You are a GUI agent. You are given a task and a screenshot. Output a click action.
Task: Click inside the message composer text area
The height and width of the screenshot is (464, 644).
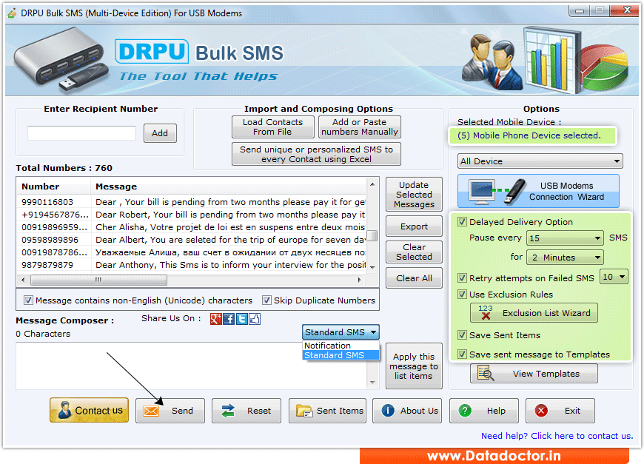pyautogui.click(x=192, y=366)
